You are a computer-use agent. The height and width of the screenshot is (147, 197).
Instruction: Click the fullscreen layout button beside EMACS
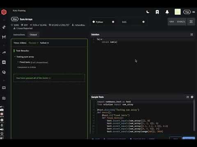click(x=191, y=22)
